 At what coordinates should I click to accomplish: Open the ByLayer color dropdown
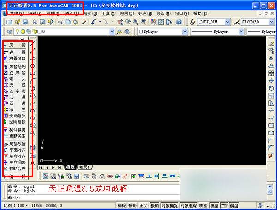point(185,31)
